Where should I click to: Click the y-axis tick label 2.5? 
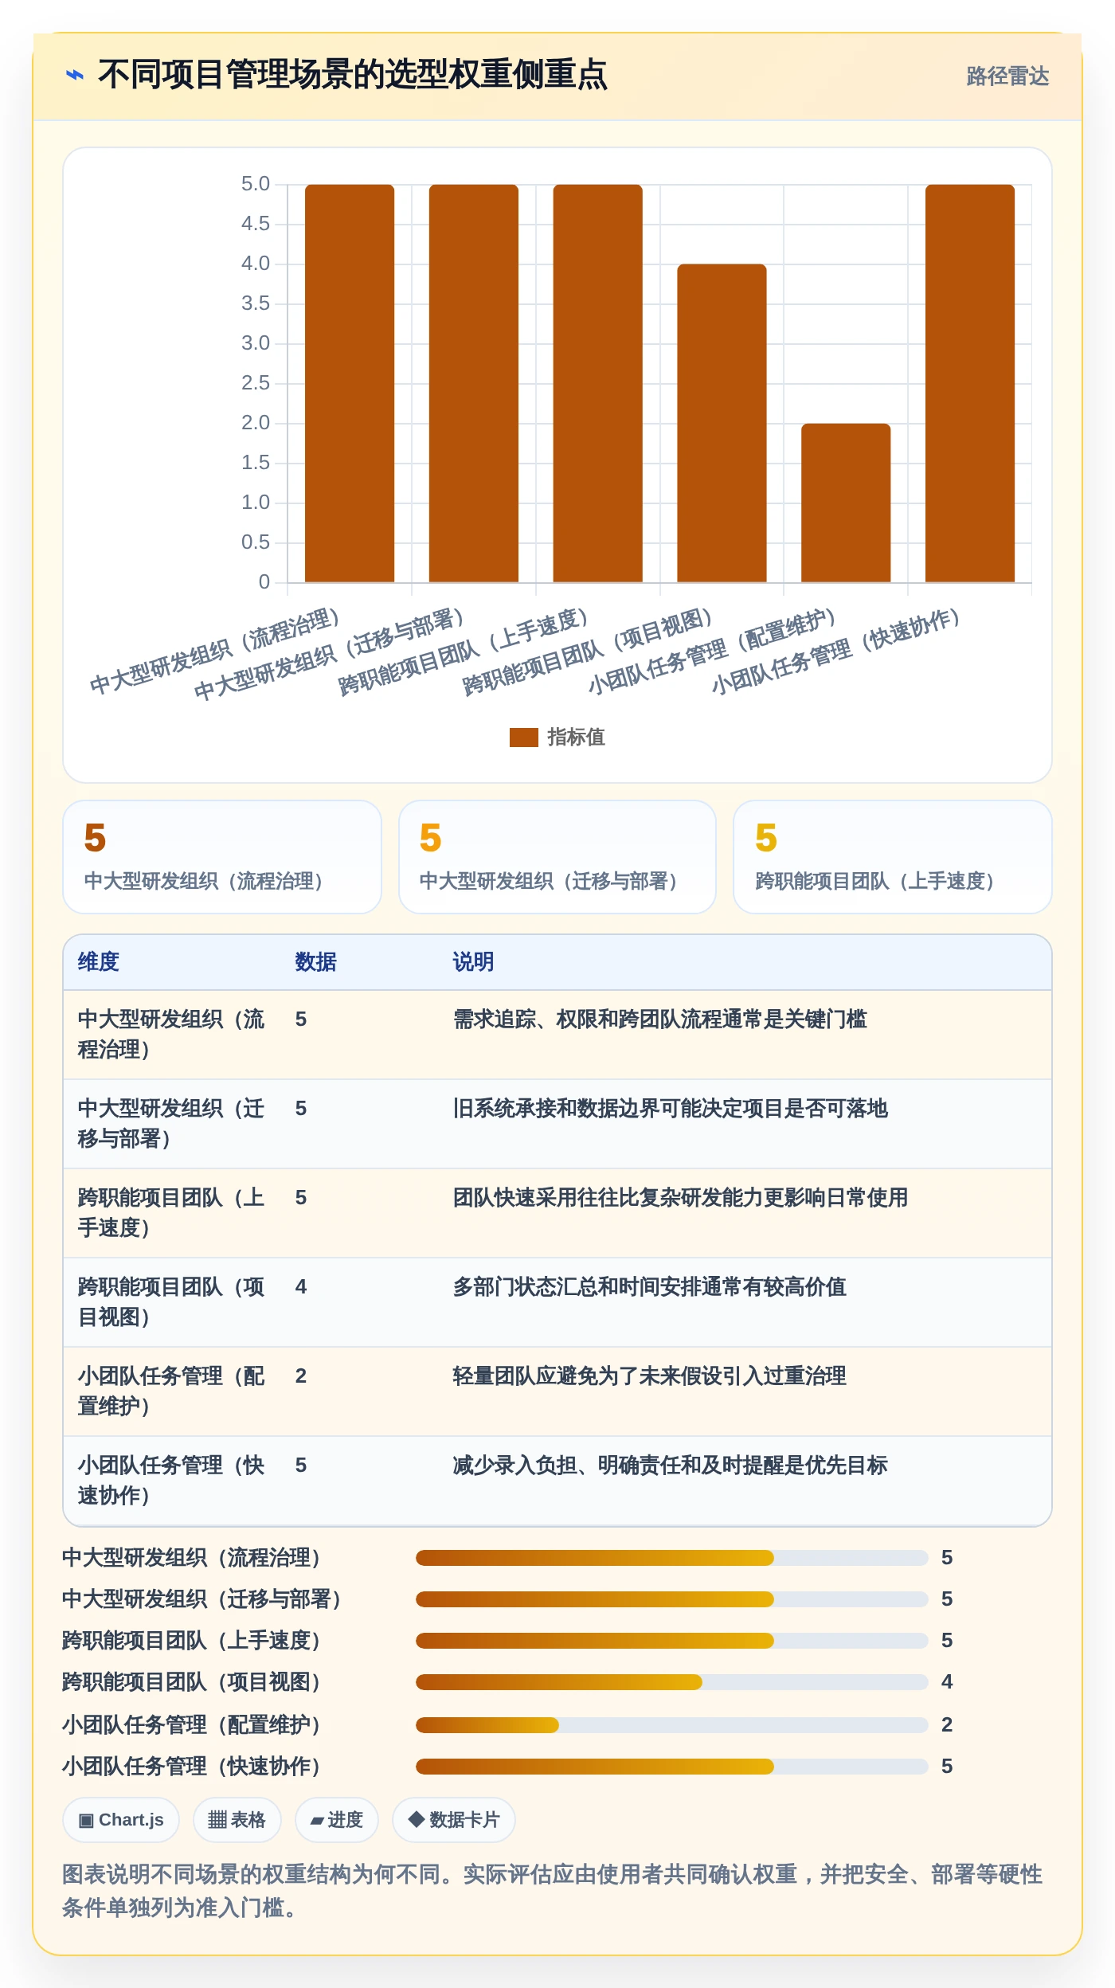pyautogui.click(x=256, y=383)
